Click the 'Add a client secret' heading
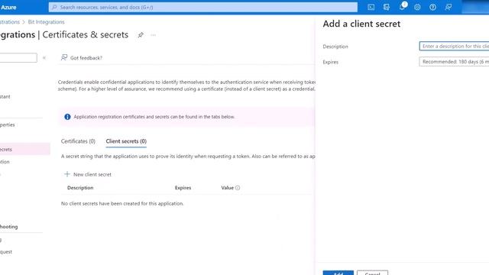The image size is (489, 275). coord(361,24)
